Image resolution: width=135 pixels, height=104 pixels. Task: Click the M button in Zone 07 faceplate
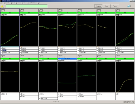[x=118, y=15]
